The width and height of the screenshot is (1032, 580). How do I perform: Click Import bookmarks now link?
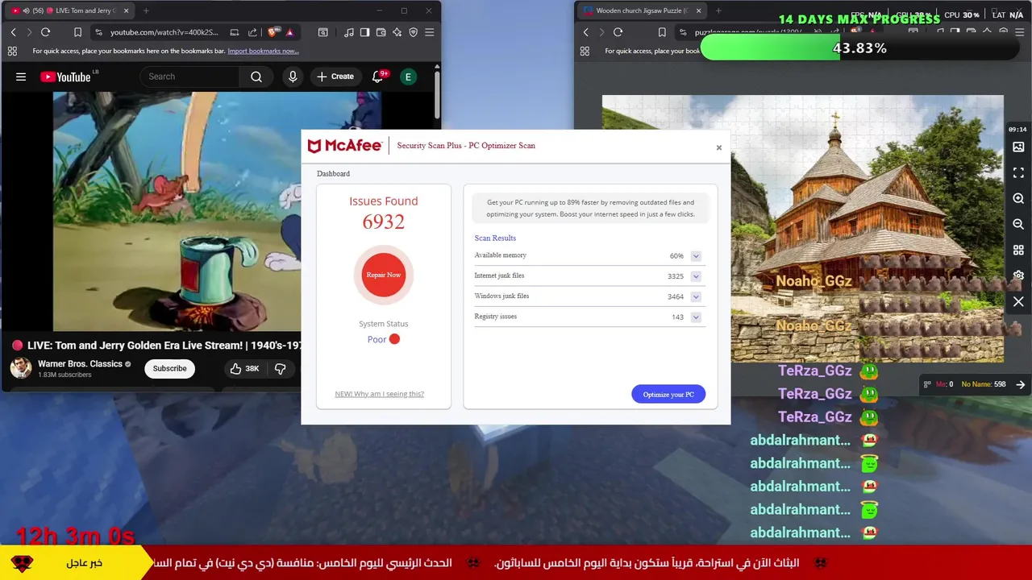(263, 51)
